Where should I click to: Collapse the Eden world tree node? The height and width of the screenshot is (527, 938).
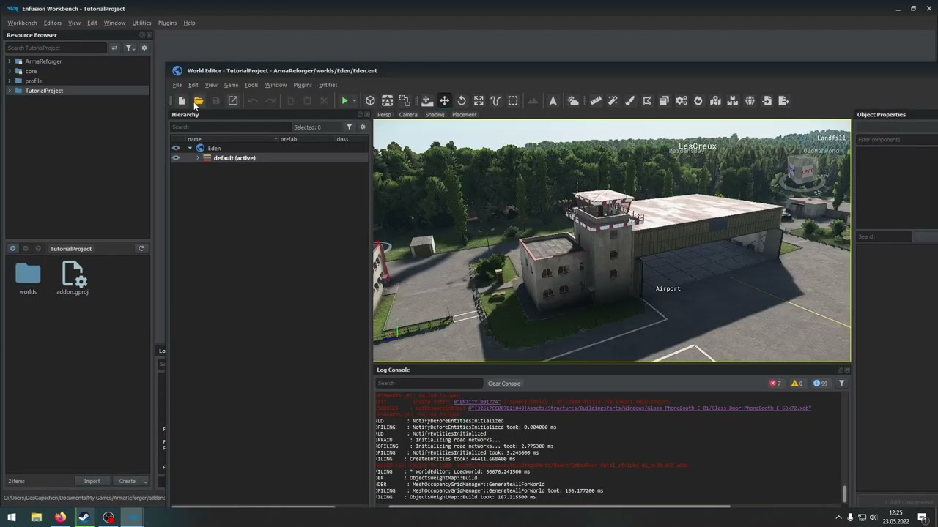[190, 149]
